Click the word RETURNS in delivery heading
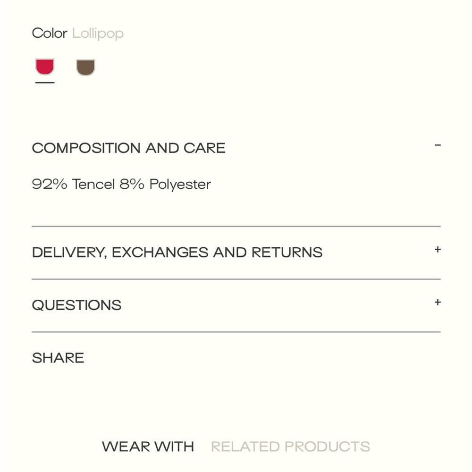Viewport: 472px width, 472px height. (287, 253)
